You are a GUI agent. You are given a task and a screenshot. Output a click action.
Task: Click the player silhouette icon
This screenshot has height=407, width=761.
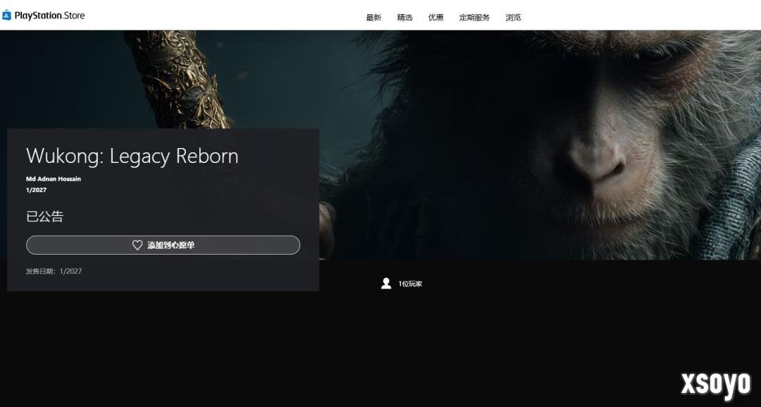(x=386, y=284)
